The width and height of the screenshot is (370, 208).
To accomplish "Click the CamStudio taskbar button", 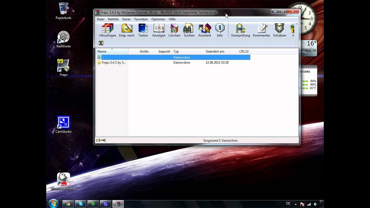I will tap(106, 204).
